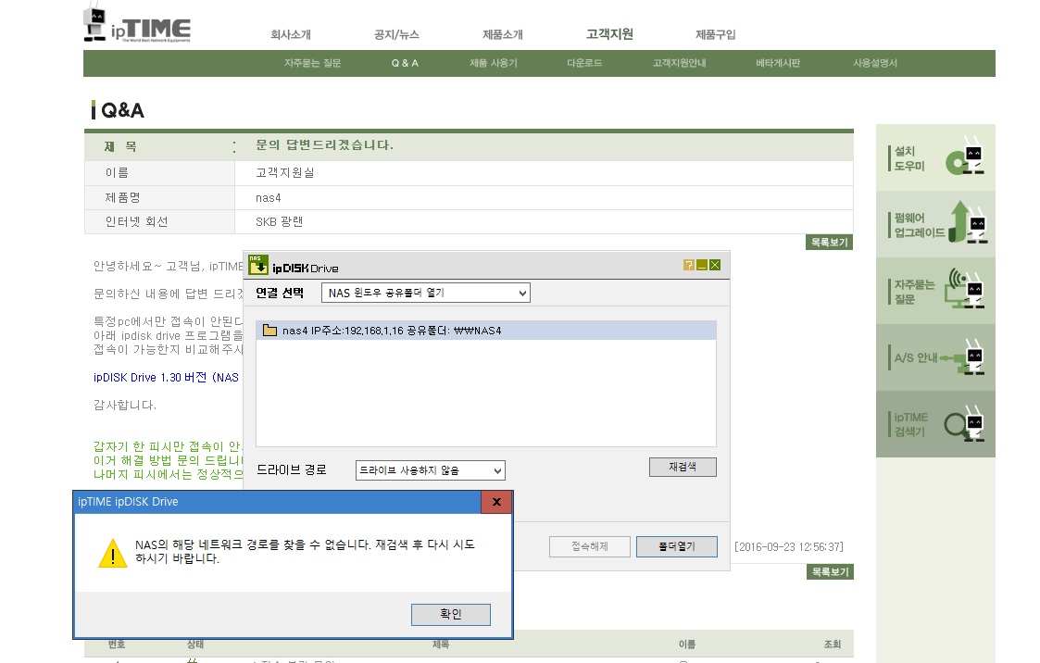
Task: Open the 고객지원 top menu
Action: pyautogui.click(x=609, y=34)
